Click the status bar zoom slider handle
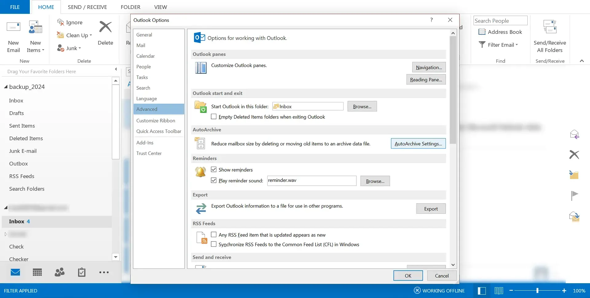 click(537, 291)
